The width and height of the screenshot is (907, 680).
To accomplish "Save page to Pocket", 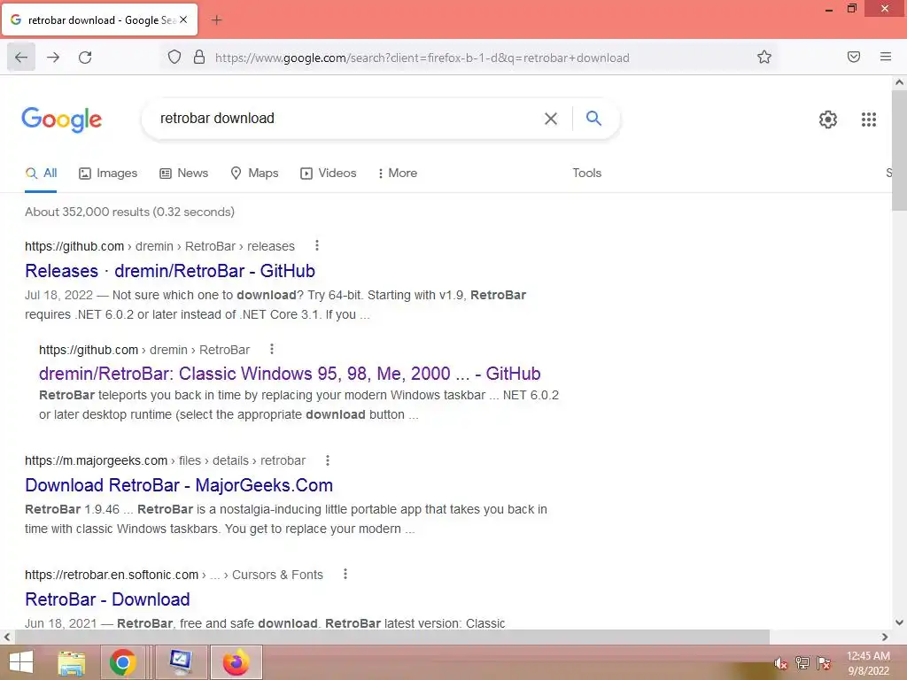I will pyautogui.click(x=853, y=57).
